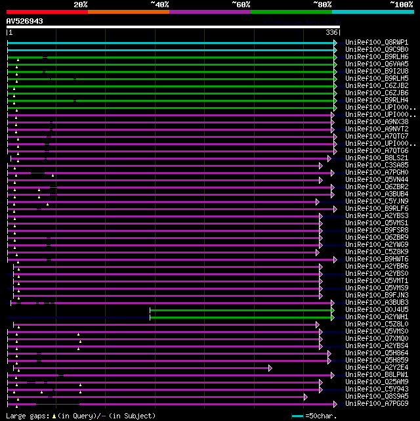Click the cyan arrowhead of the Q8RWP1 alignment
Image resolution: width=420 pixels, height=421 pixels.
tap(335, 43)
